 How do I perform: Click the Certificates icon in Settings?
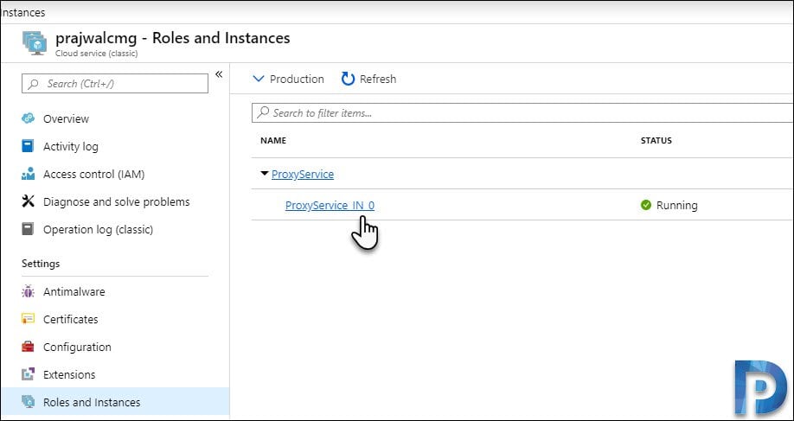[28, 319]
